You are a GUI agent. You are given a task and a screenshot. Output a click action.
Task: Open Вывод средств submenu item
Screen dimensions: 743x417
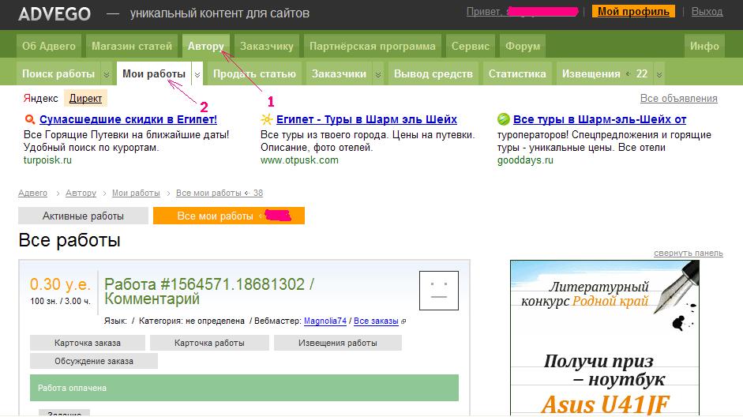433,74
